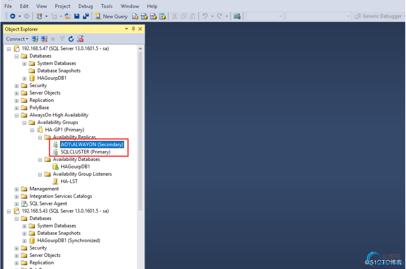This screenshot has width=406, height=269.
Task: Open the Connect dropdown in Object Explorer
Action: [17, 39]
